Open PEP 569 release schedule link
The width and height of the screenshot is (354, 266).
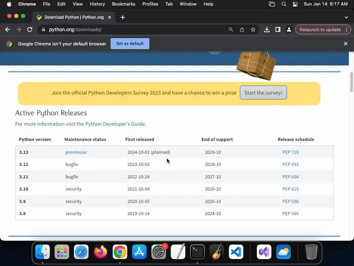click(290, 213)
